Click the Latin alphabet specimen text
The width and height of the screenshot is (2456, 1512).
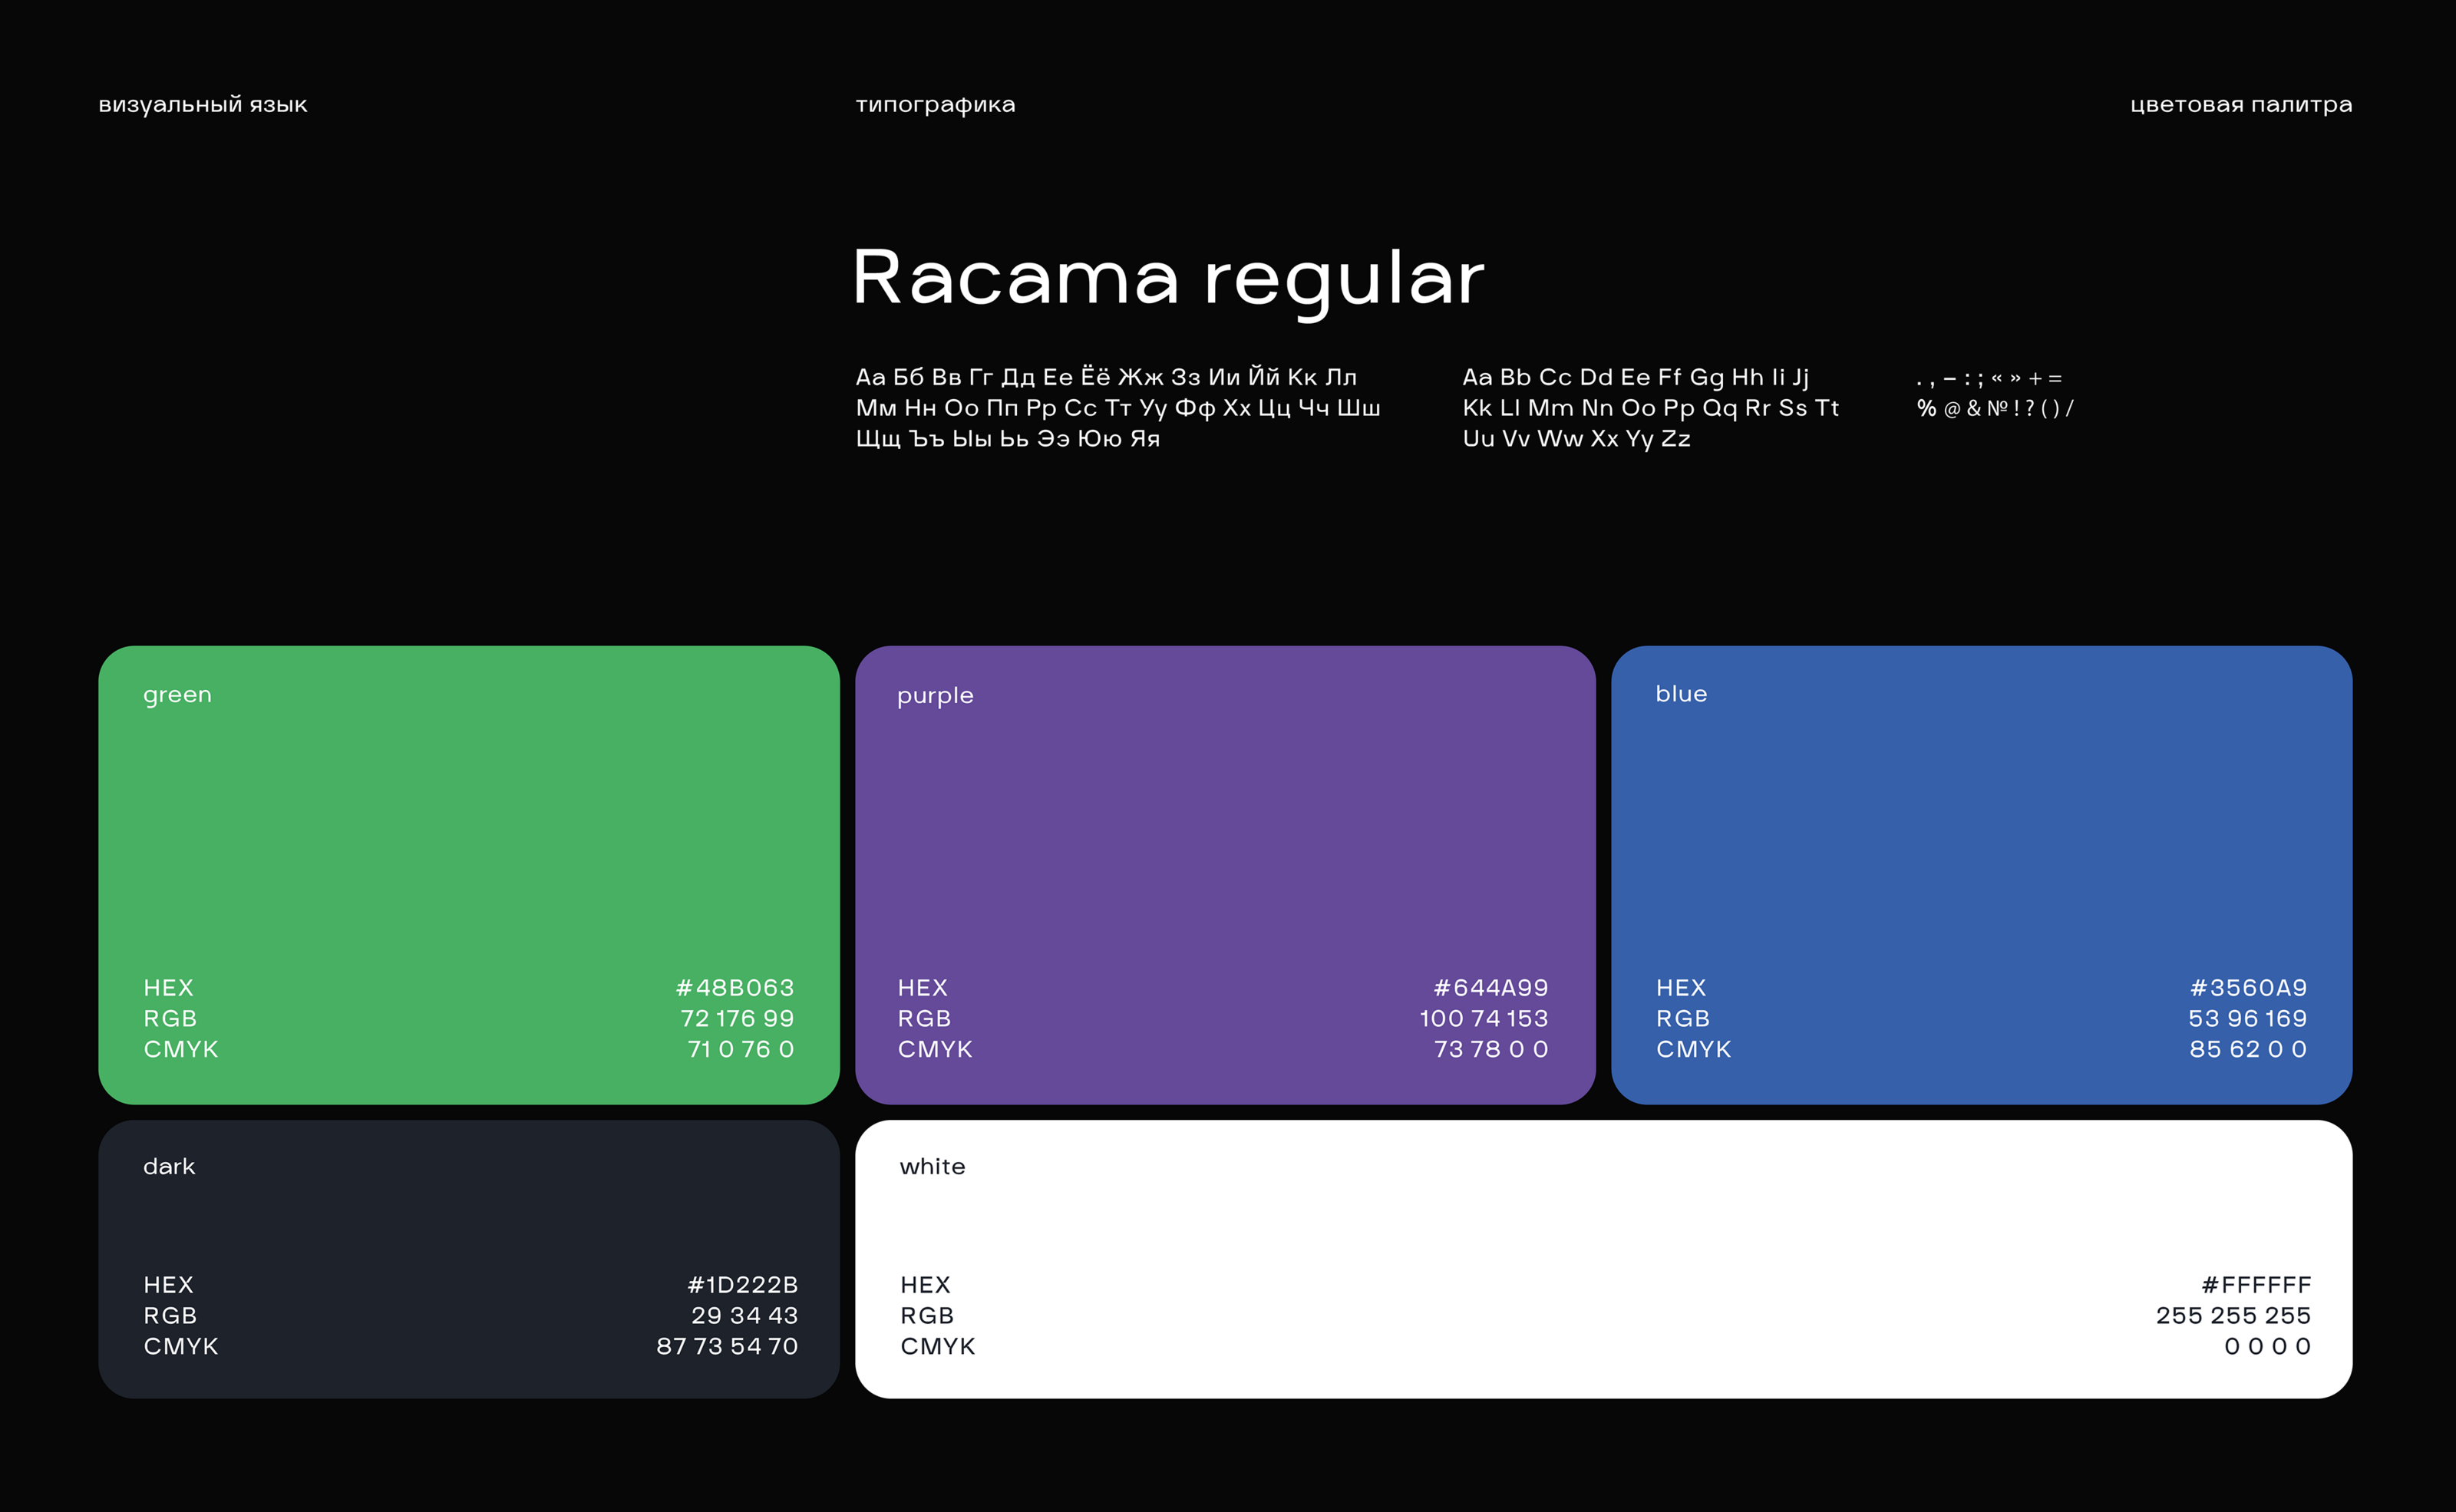tap(1650, 408)
